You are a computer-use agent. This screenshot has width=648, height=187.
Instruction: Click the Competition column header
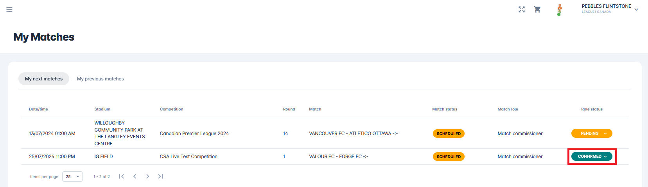(171, 109)
